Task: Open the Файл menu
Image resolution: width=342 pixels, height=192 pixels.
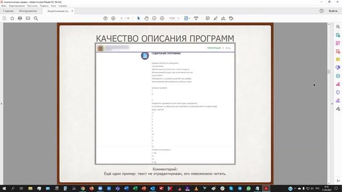Action: pyautogui.click(x=4, y=6)
